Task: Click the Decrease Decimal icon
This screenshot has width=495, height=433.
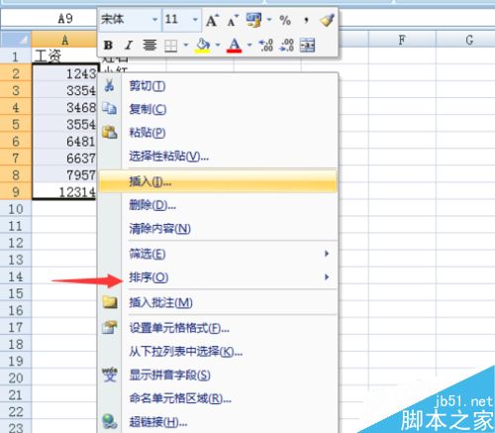Action: 286,45
